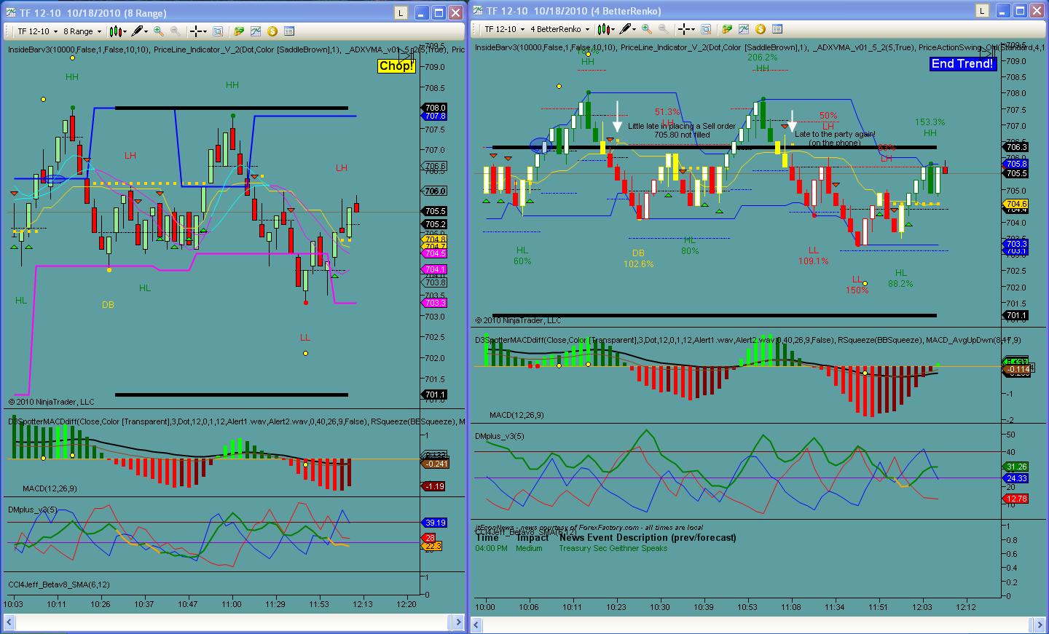1049x634 pixels.
Task: Click the magenta 704.5 price marker in the 8 Range chart
Action: click(x=435, y=253)
